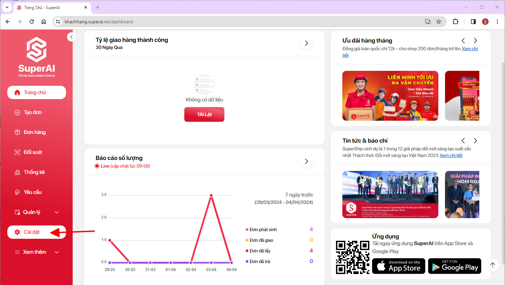
Task: Expand the Xem thêm submenu chevron
Action: point(57,252)
